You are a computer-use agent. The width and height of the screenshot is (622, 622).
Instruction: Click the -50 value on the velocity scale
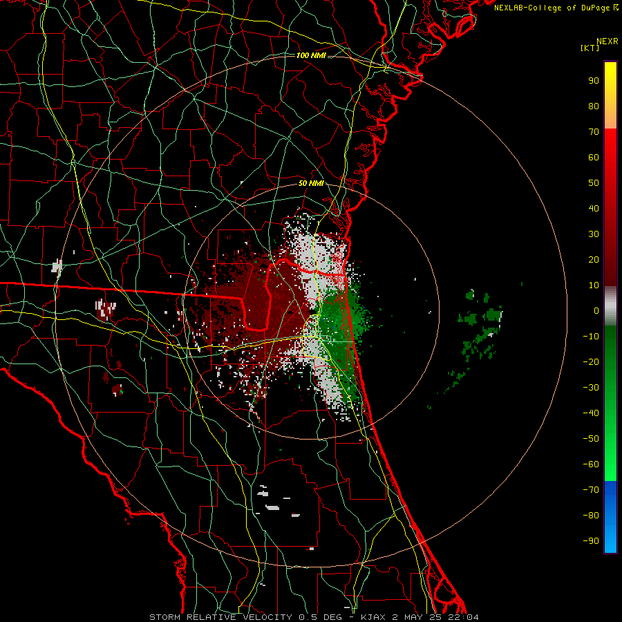591,438
